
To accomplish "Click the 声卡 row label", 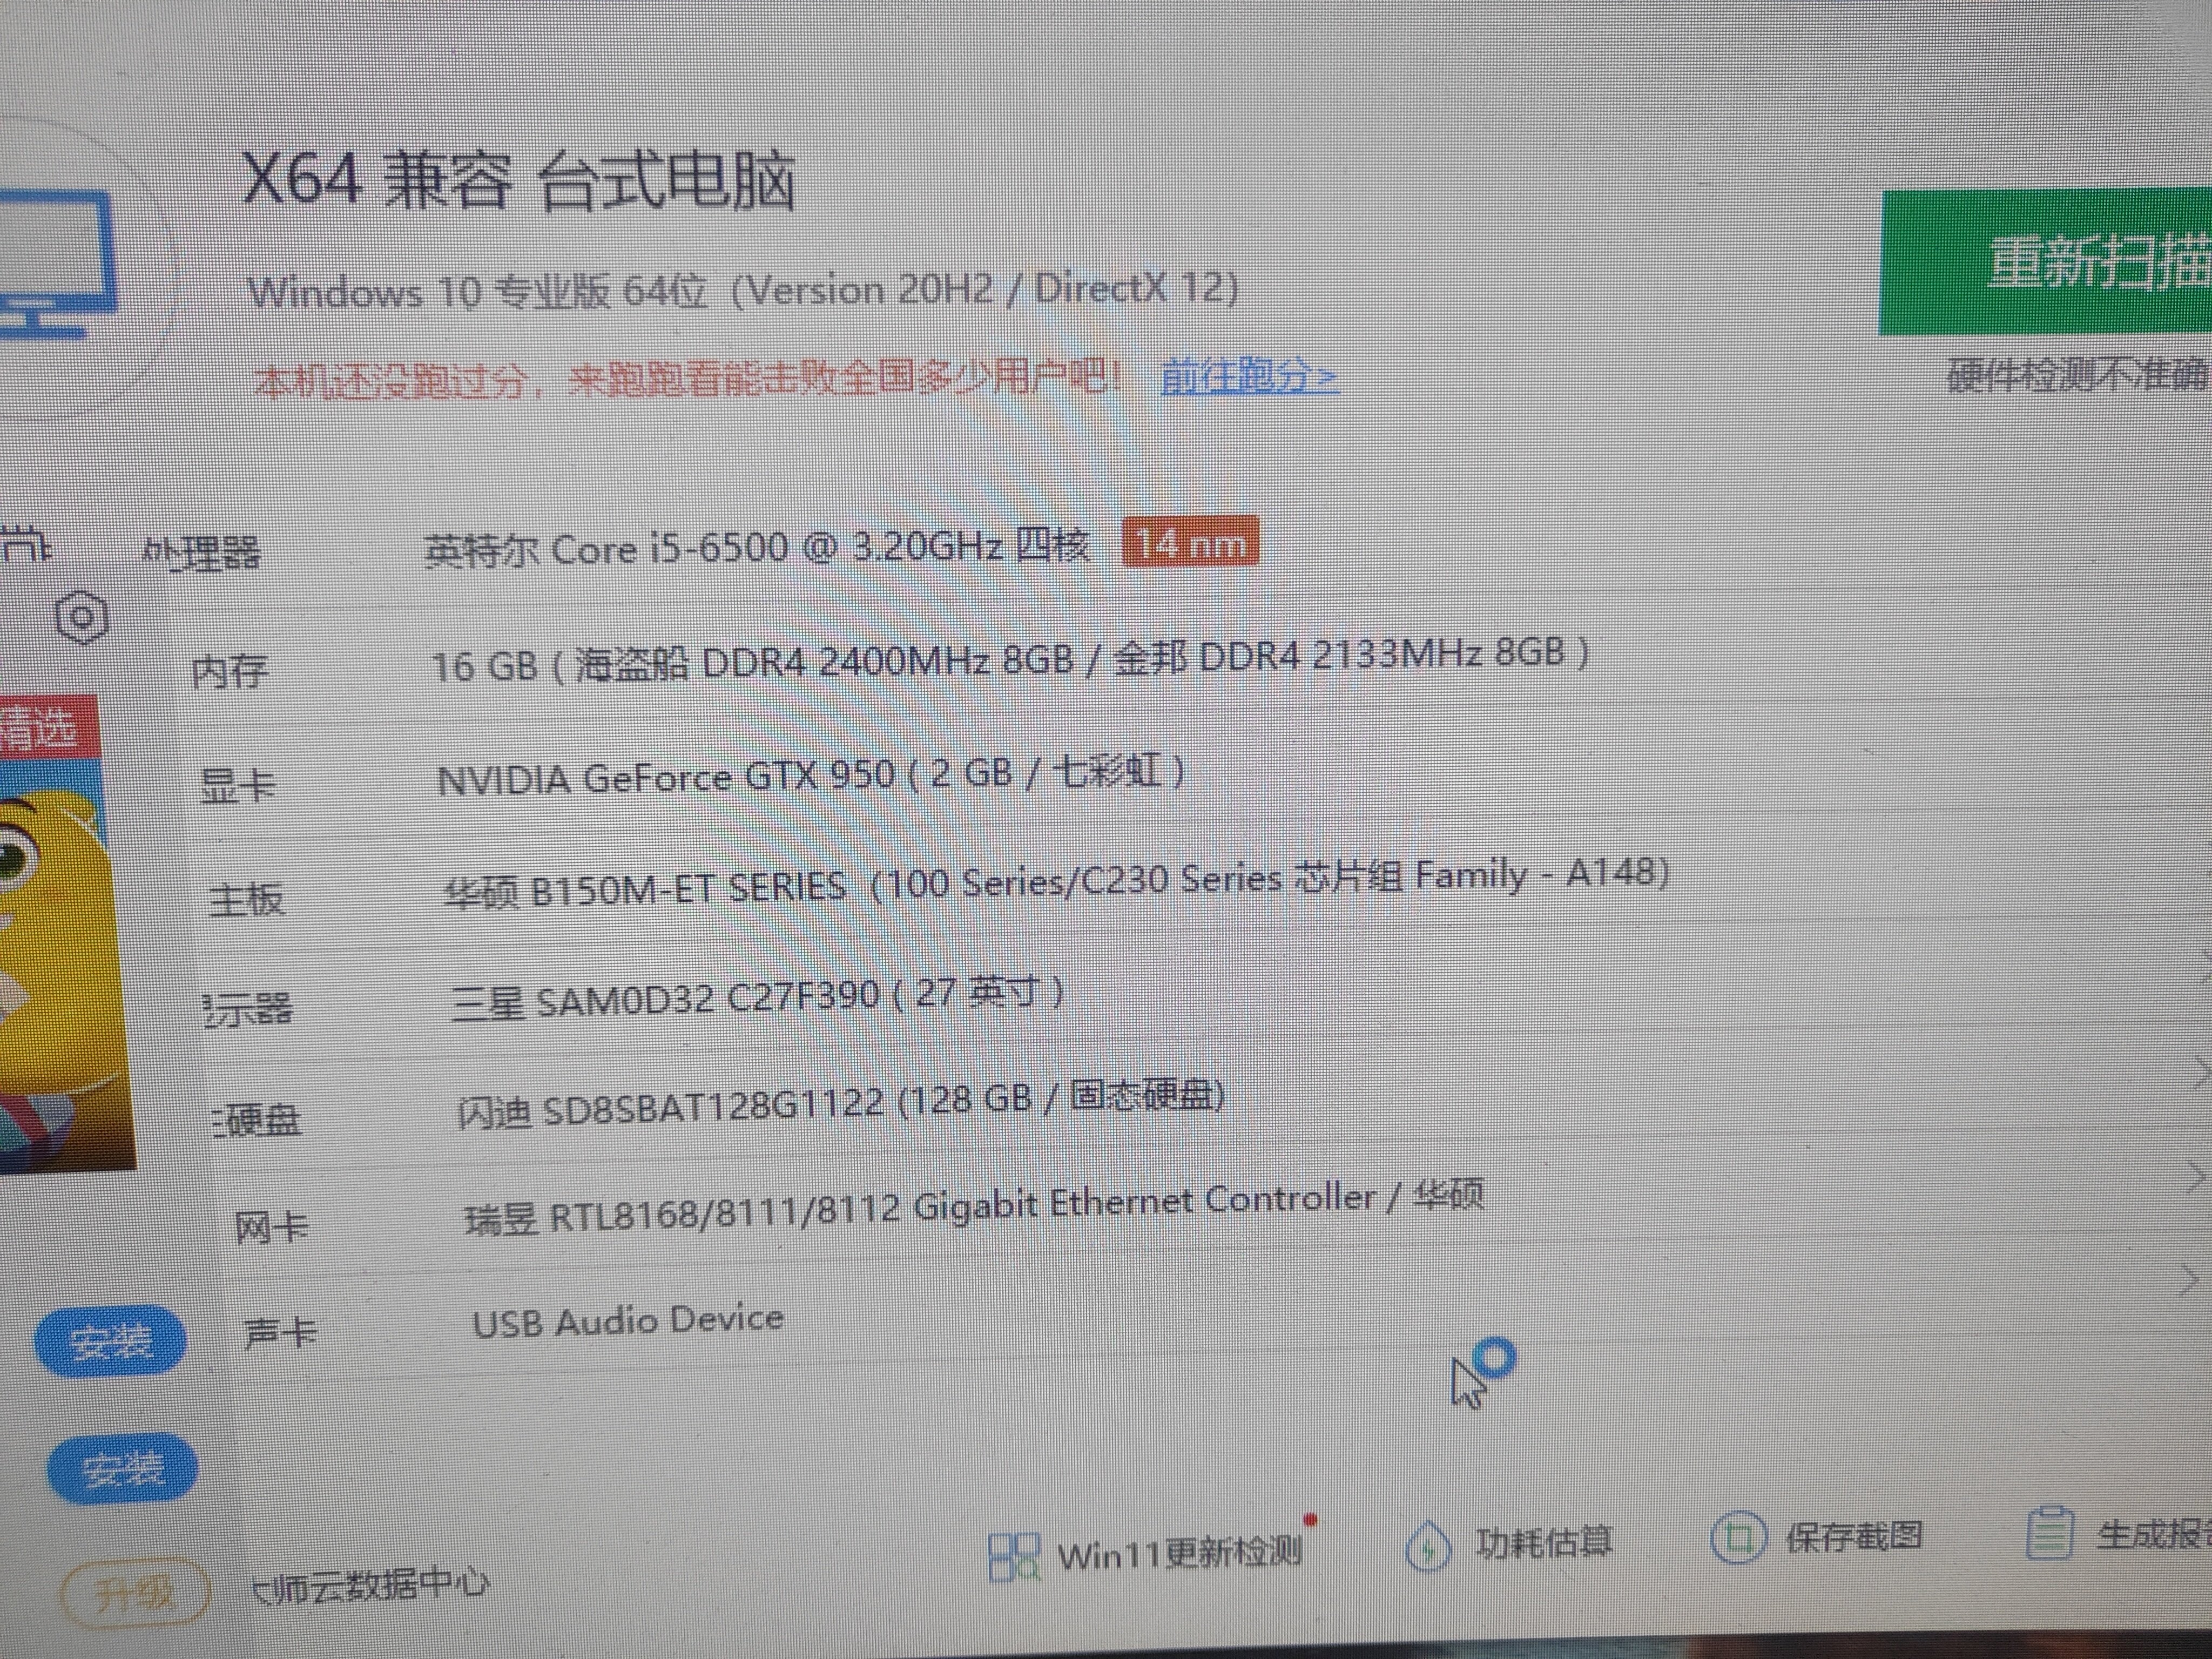I will (280, 1332).
